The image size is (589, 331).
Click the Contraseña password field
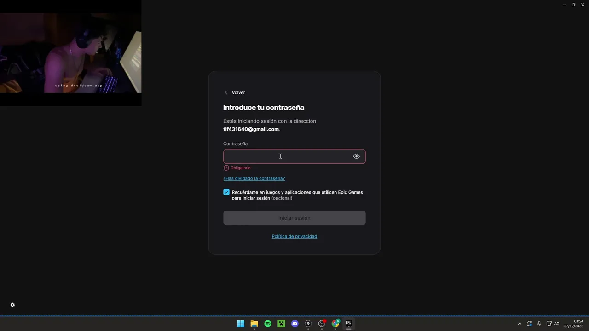tap(294, 156)
